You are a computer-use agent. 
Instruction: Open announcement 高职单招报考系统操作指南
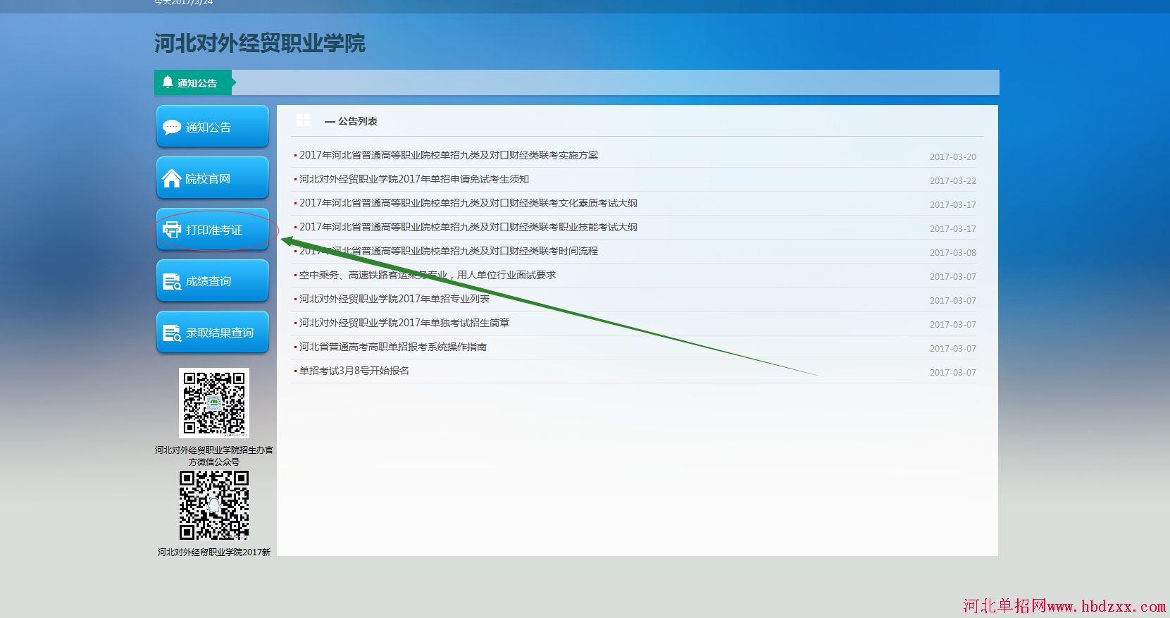393,347
